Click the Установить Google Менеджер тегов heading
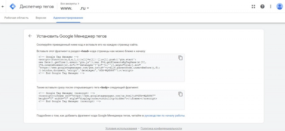 coord(72,36)
